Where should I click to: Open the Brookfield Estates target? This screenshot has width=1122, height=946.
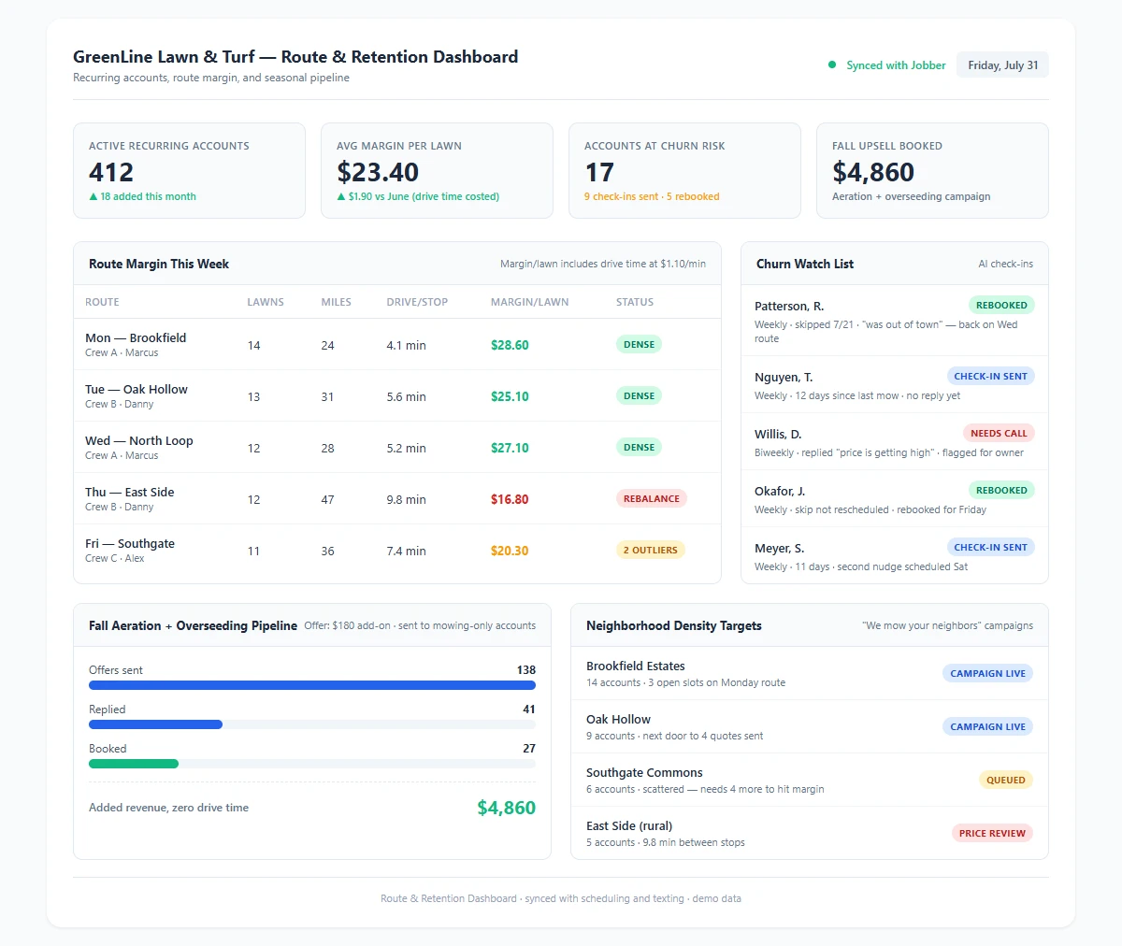click(810, 673)
